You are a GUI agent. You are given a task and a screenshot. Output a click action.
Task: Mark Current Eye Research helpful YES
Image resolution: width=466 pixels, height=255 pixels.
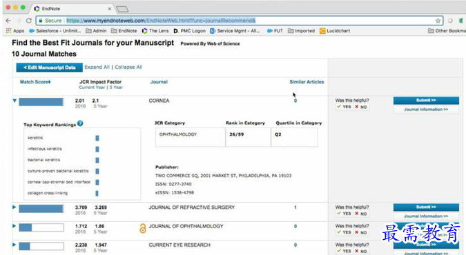coord(344,251)
